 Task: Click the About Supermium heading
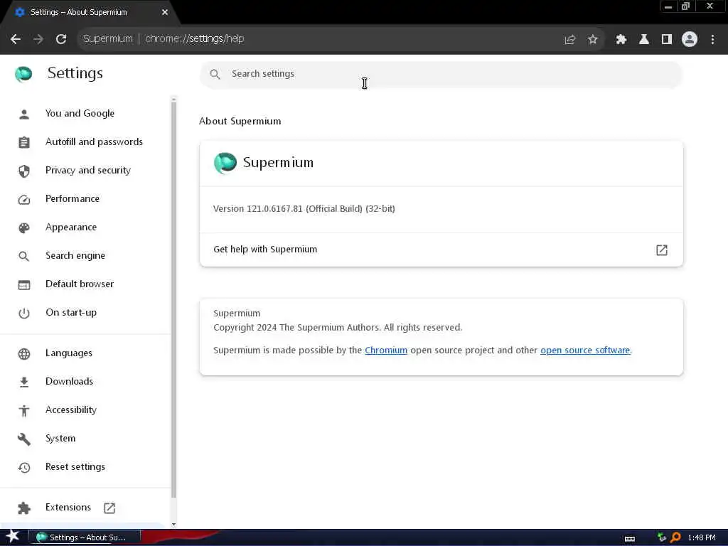tap(240, 121)
